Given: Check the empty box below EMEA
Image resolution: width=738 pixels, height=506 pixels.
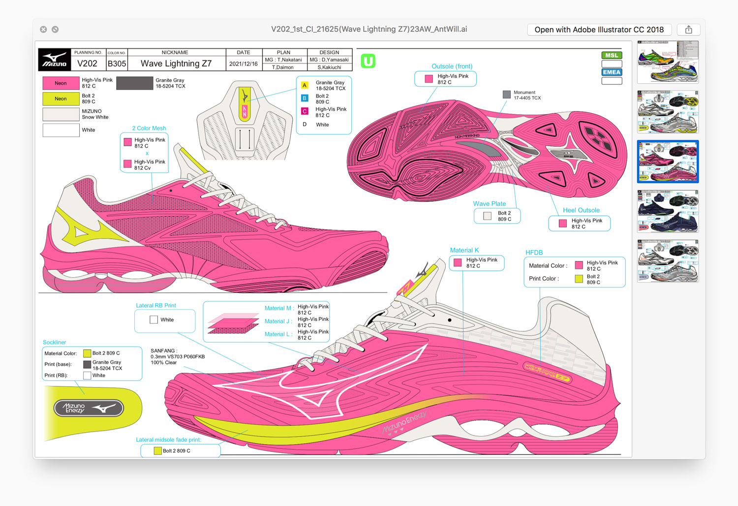Looking at the screenshot, I should pos(612,81).
